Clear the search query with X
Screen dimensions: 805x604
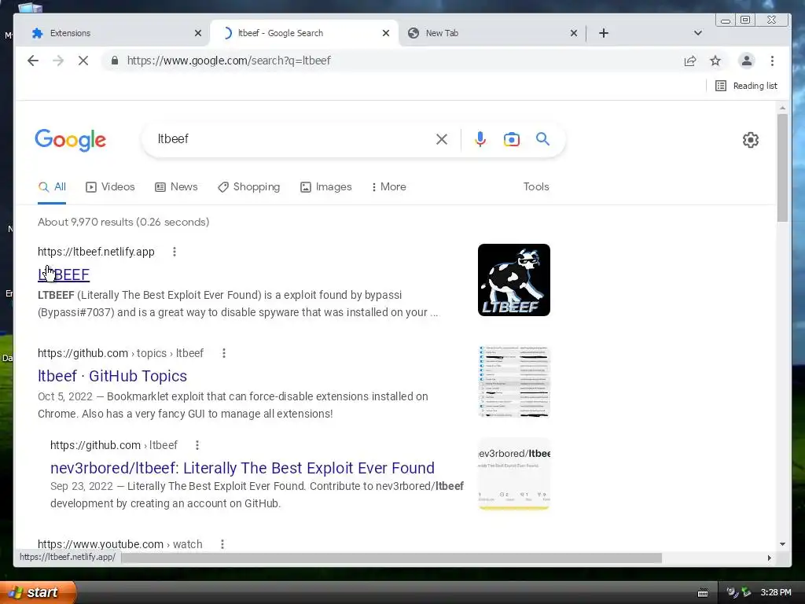point(442,139)
